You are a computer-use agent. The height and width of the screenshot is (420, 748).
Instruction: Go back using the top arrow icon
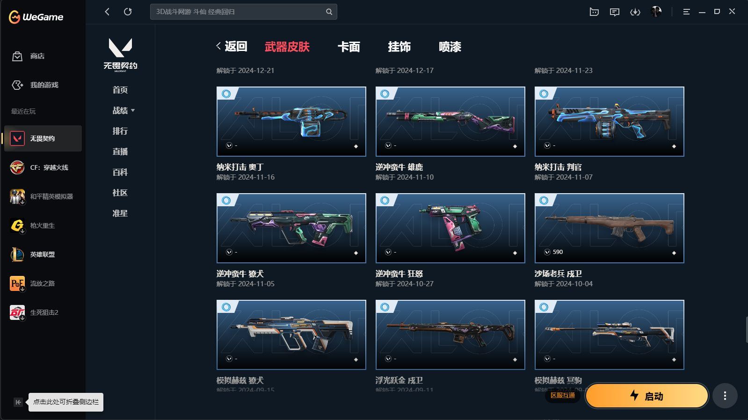coord(107,12)
